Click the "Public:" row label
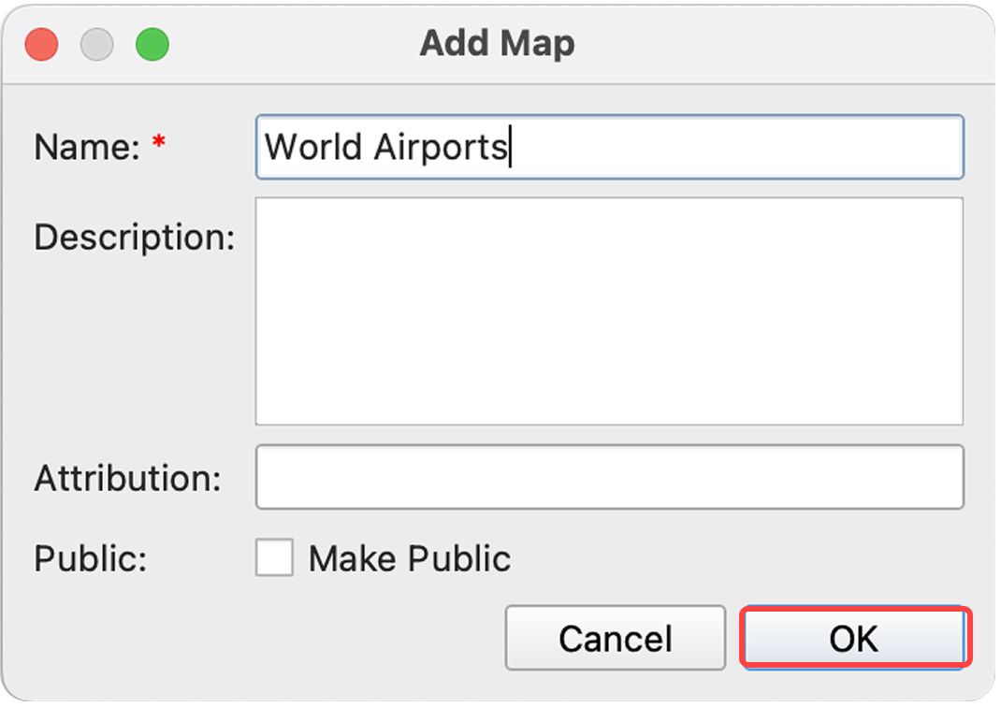 pos(90,559)
